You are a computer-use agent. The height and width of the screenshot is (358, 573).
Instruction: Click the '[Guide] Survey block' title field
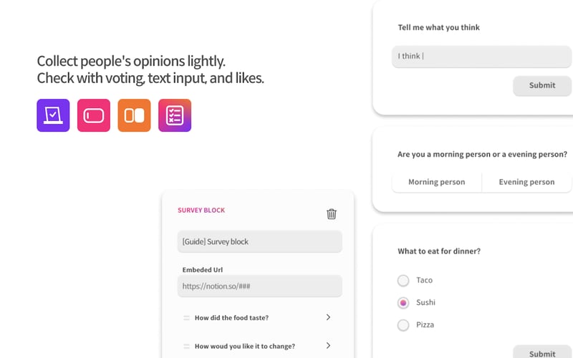tap(259, 241)
